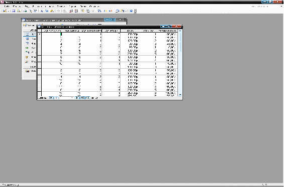Click the Apply Filter funnel icon

coord(93,11)
